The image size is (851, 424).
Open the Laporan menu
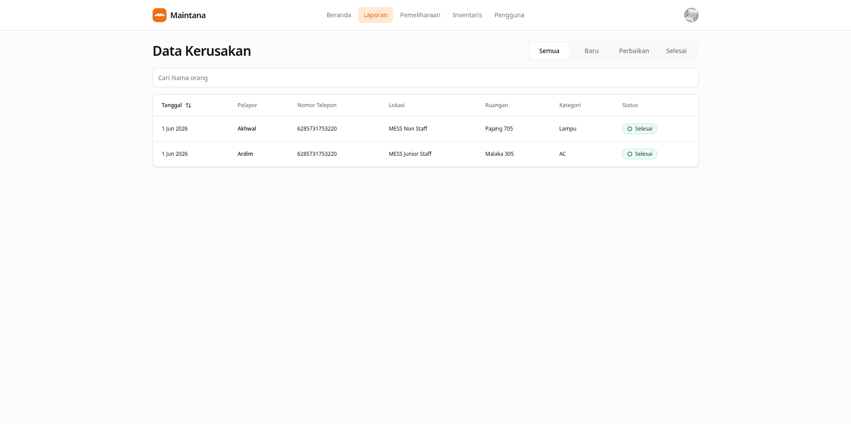coord(375,15)
